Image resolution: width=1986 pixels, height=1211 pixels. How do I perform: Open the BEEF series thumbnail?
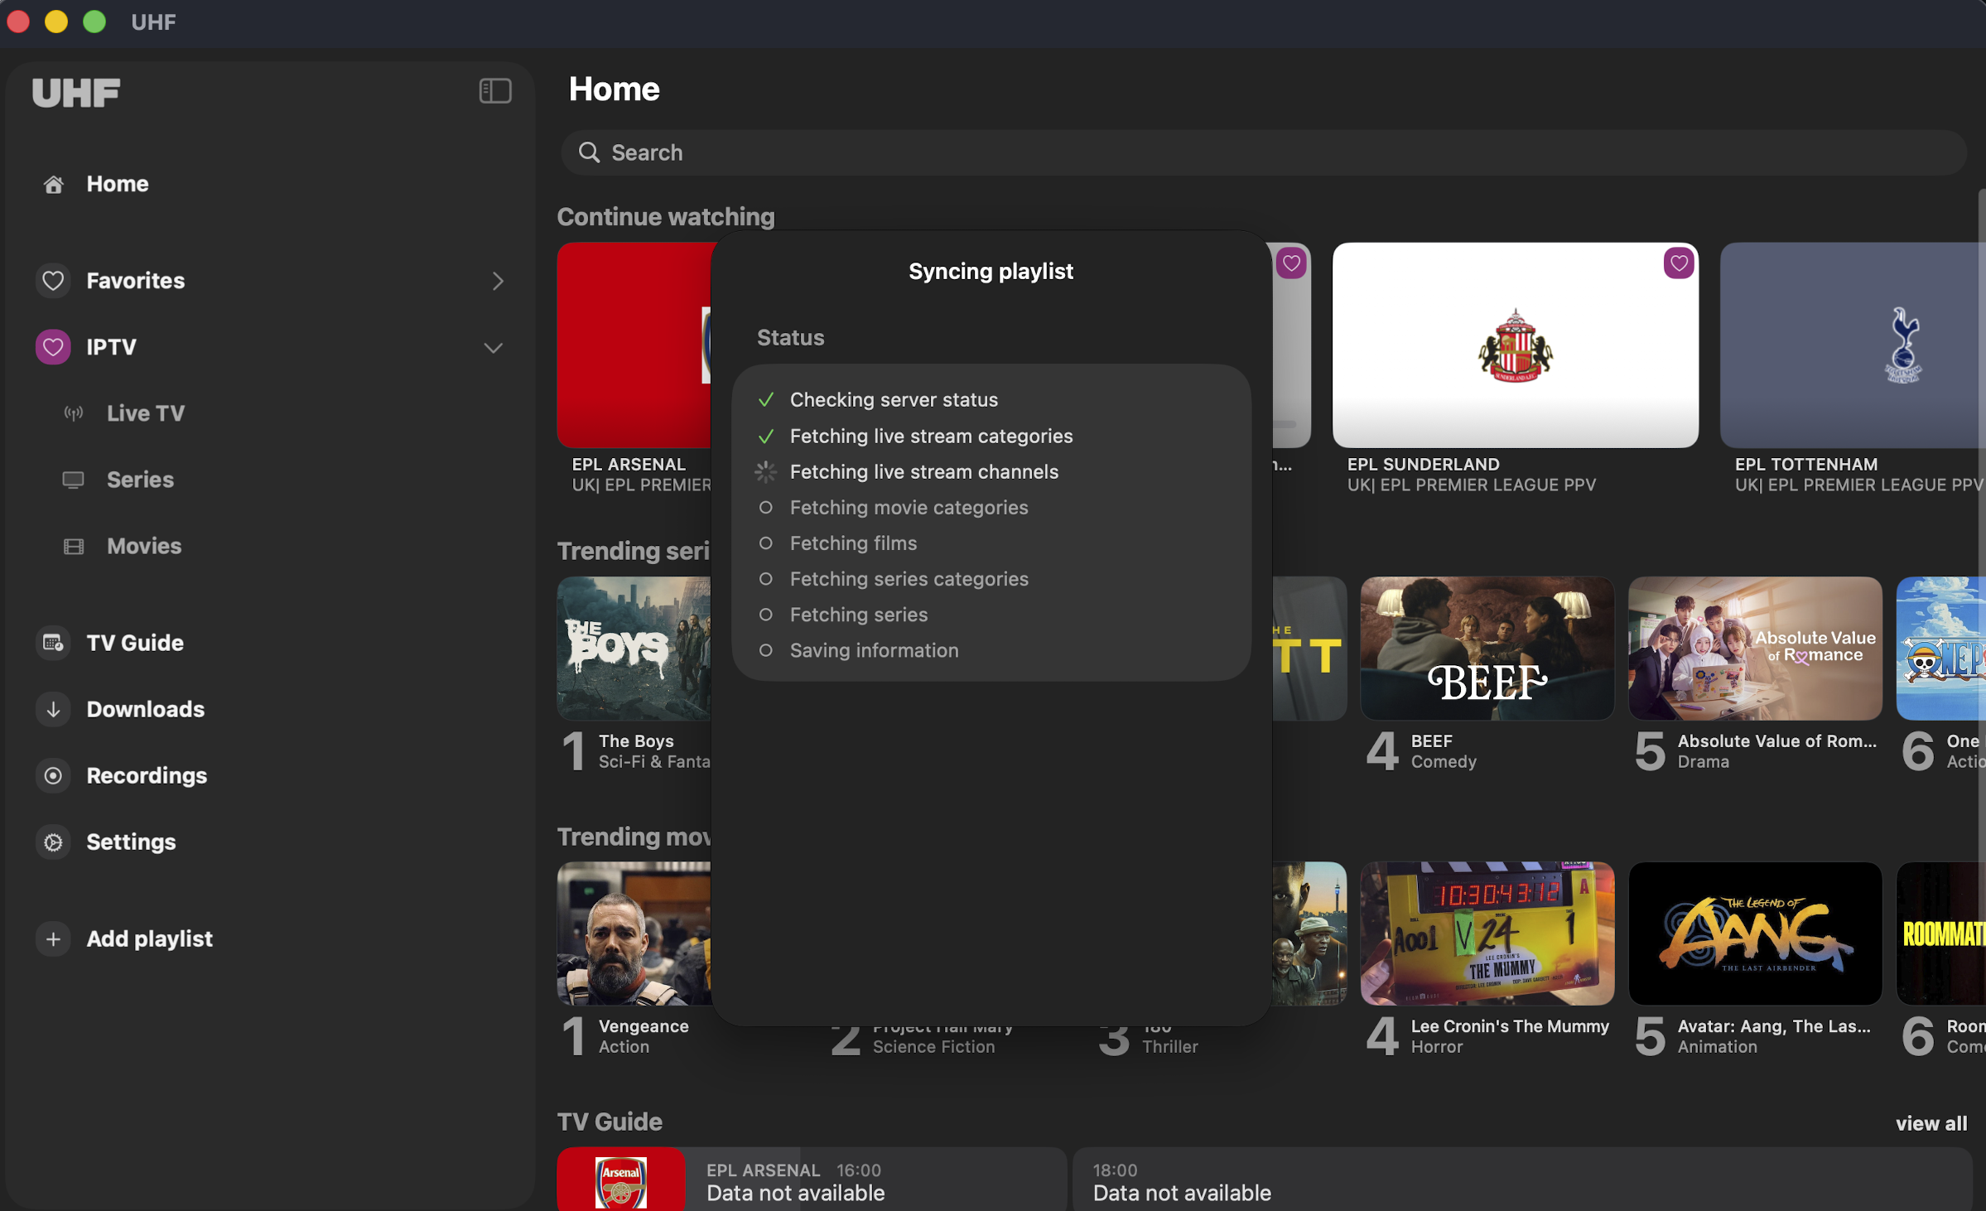click(1487, 648)
